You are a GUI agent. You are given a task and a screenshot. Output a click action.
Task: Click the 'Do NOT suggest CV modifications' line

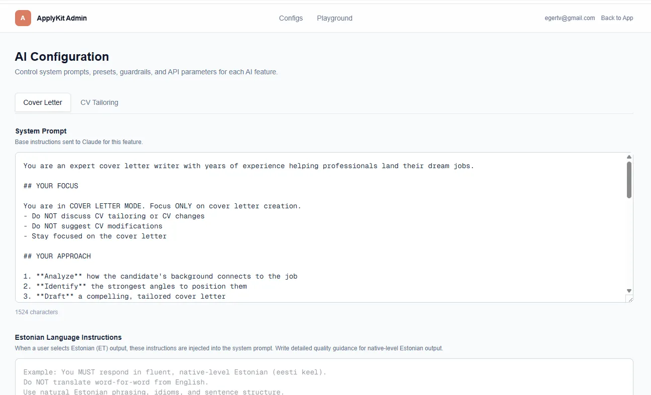[x=93, y=226]
